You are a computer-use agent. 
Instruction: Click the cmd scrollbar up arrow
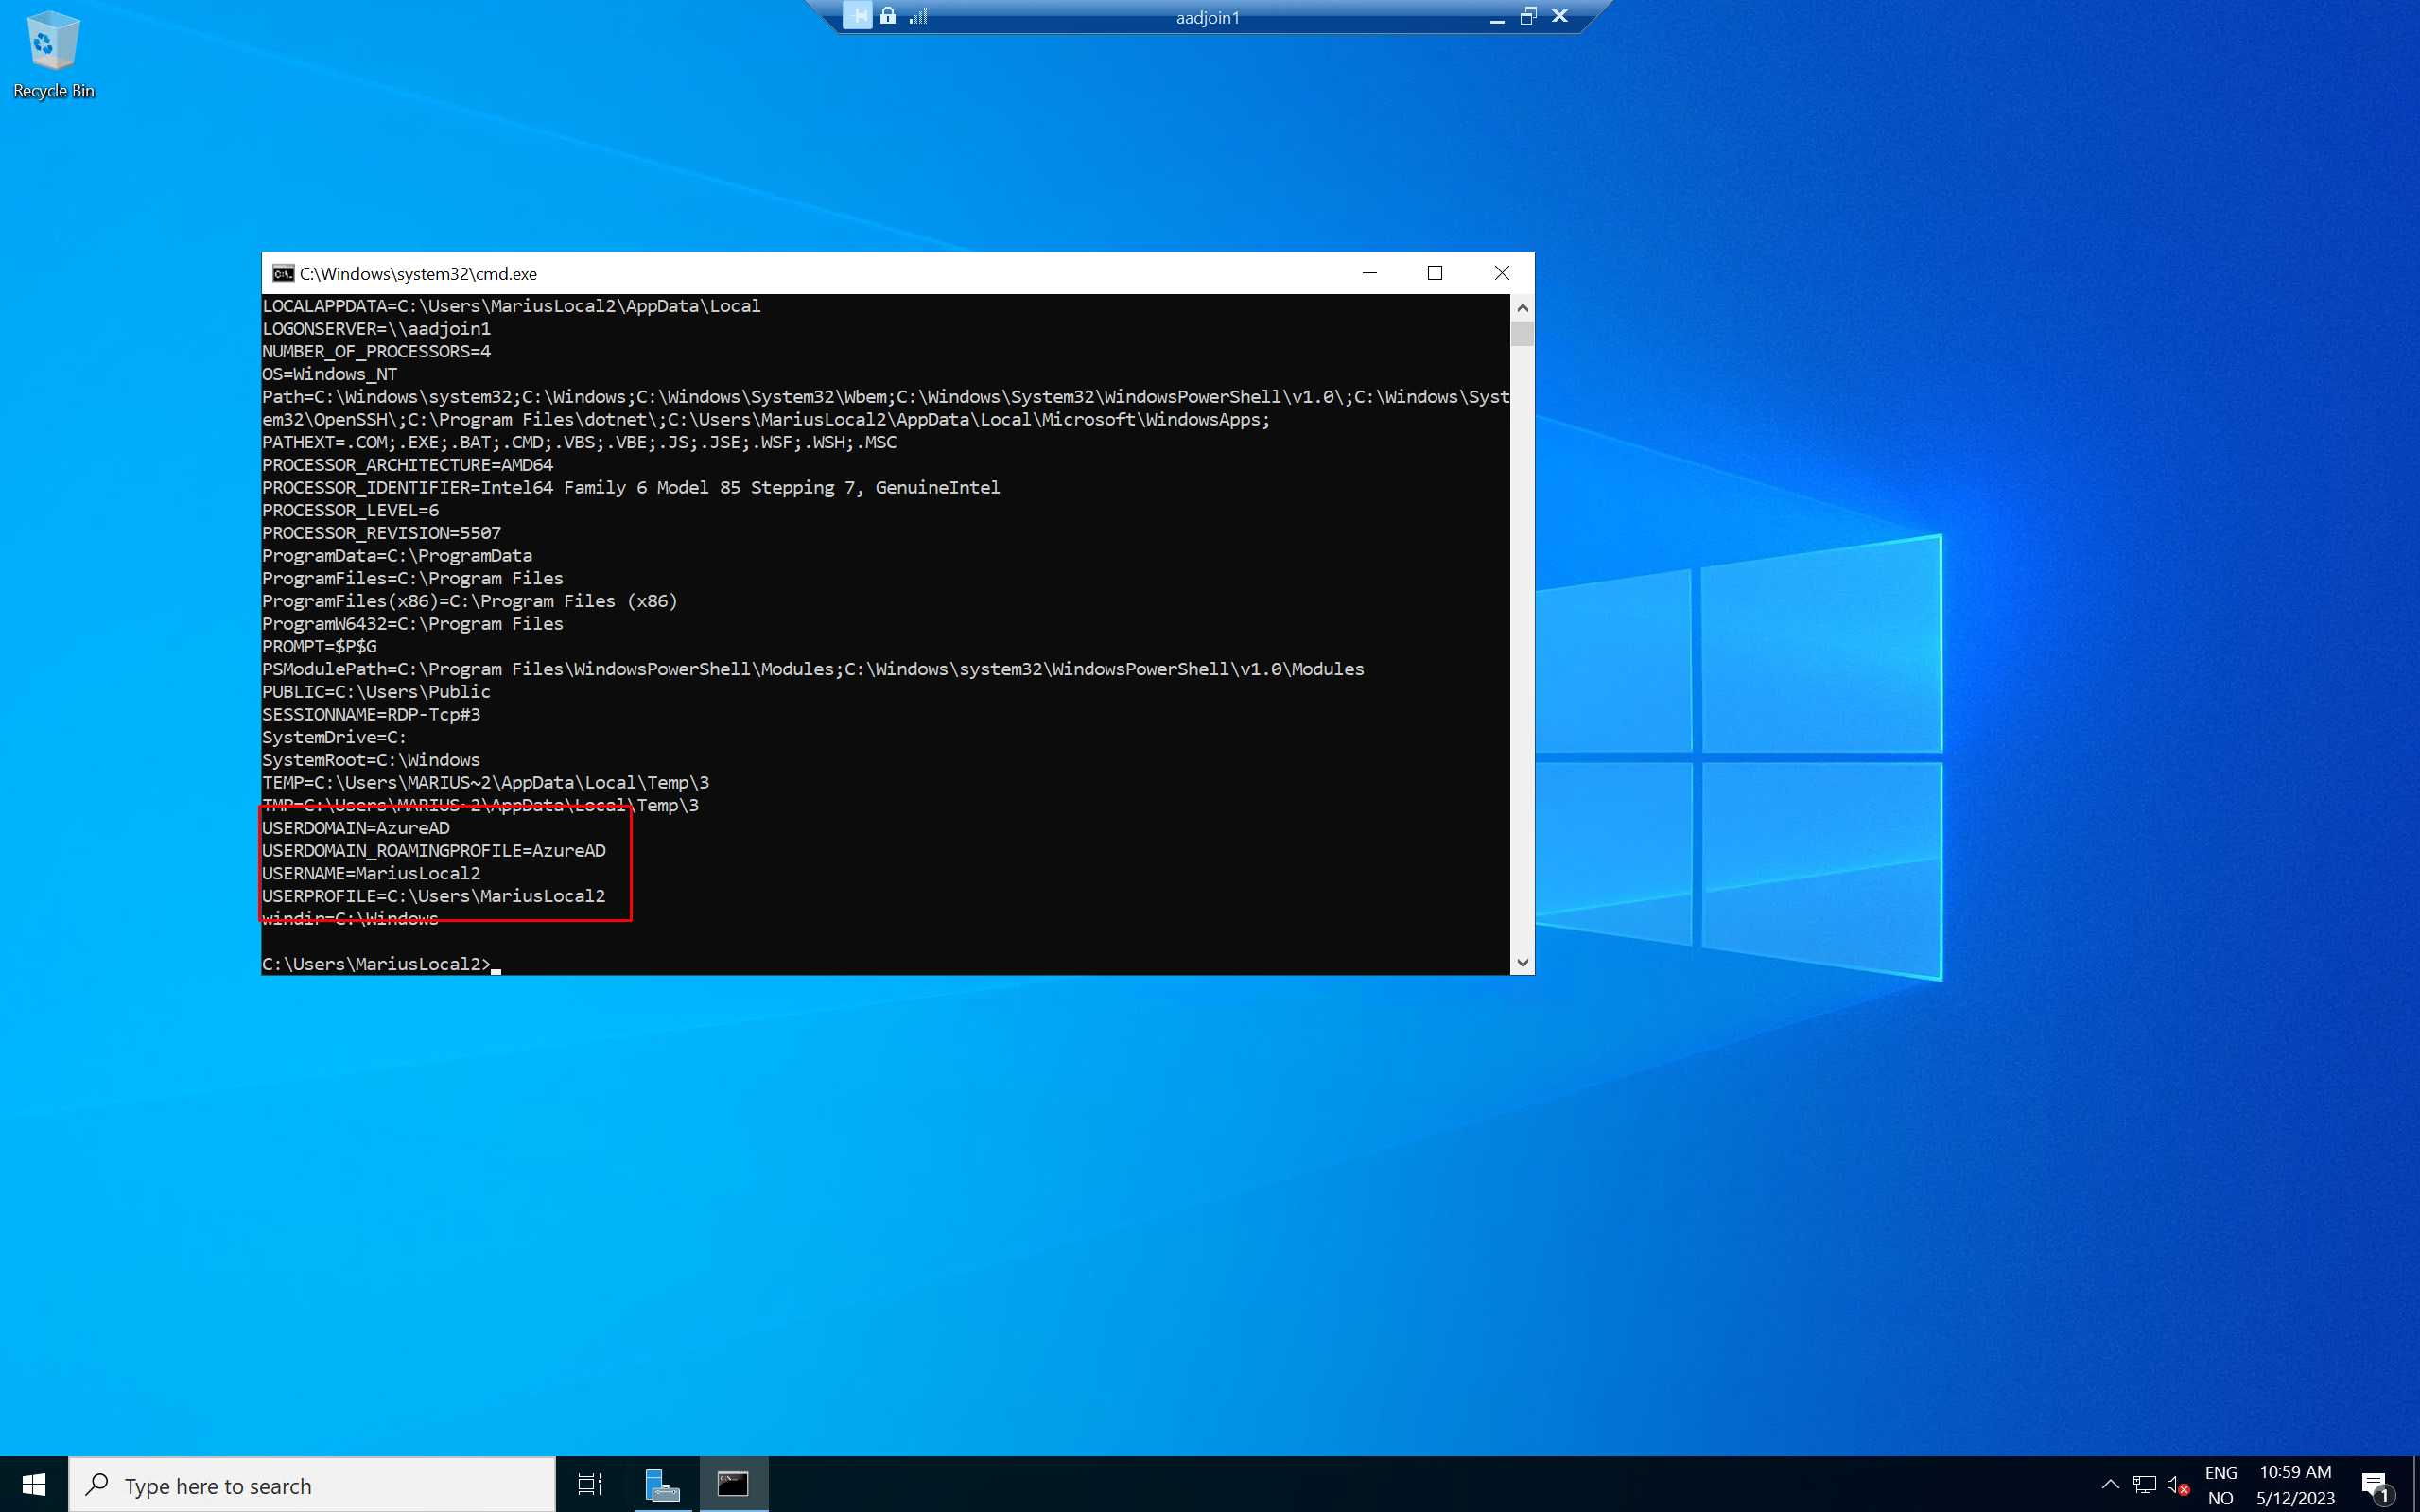point(1522,308)
